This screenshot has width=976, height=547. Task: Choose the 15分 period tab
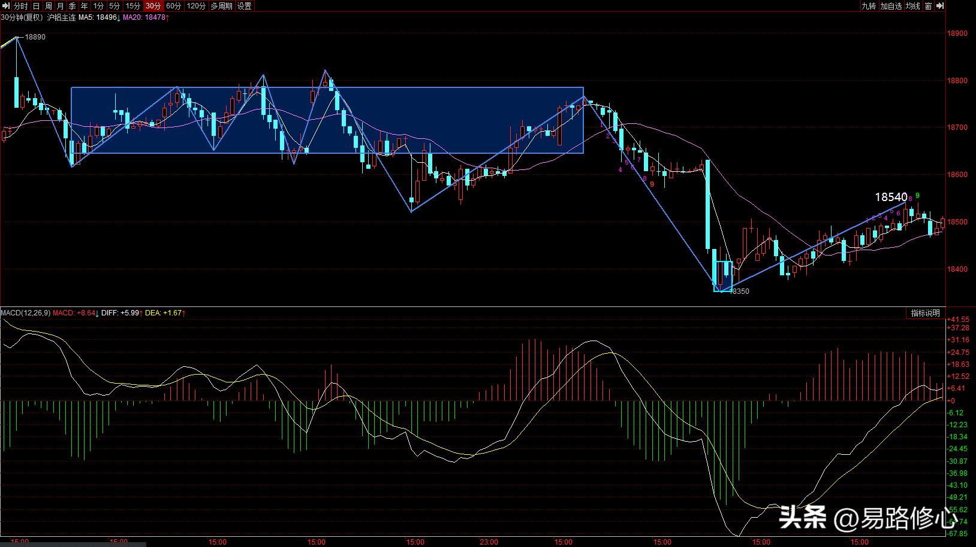coord(132,6)
